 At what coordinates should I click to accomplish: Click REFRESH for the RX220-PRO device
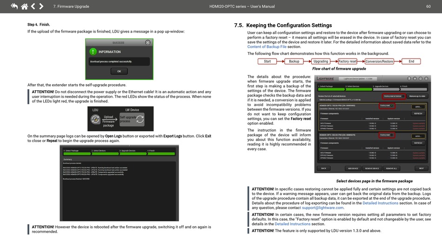coord(418,143)
